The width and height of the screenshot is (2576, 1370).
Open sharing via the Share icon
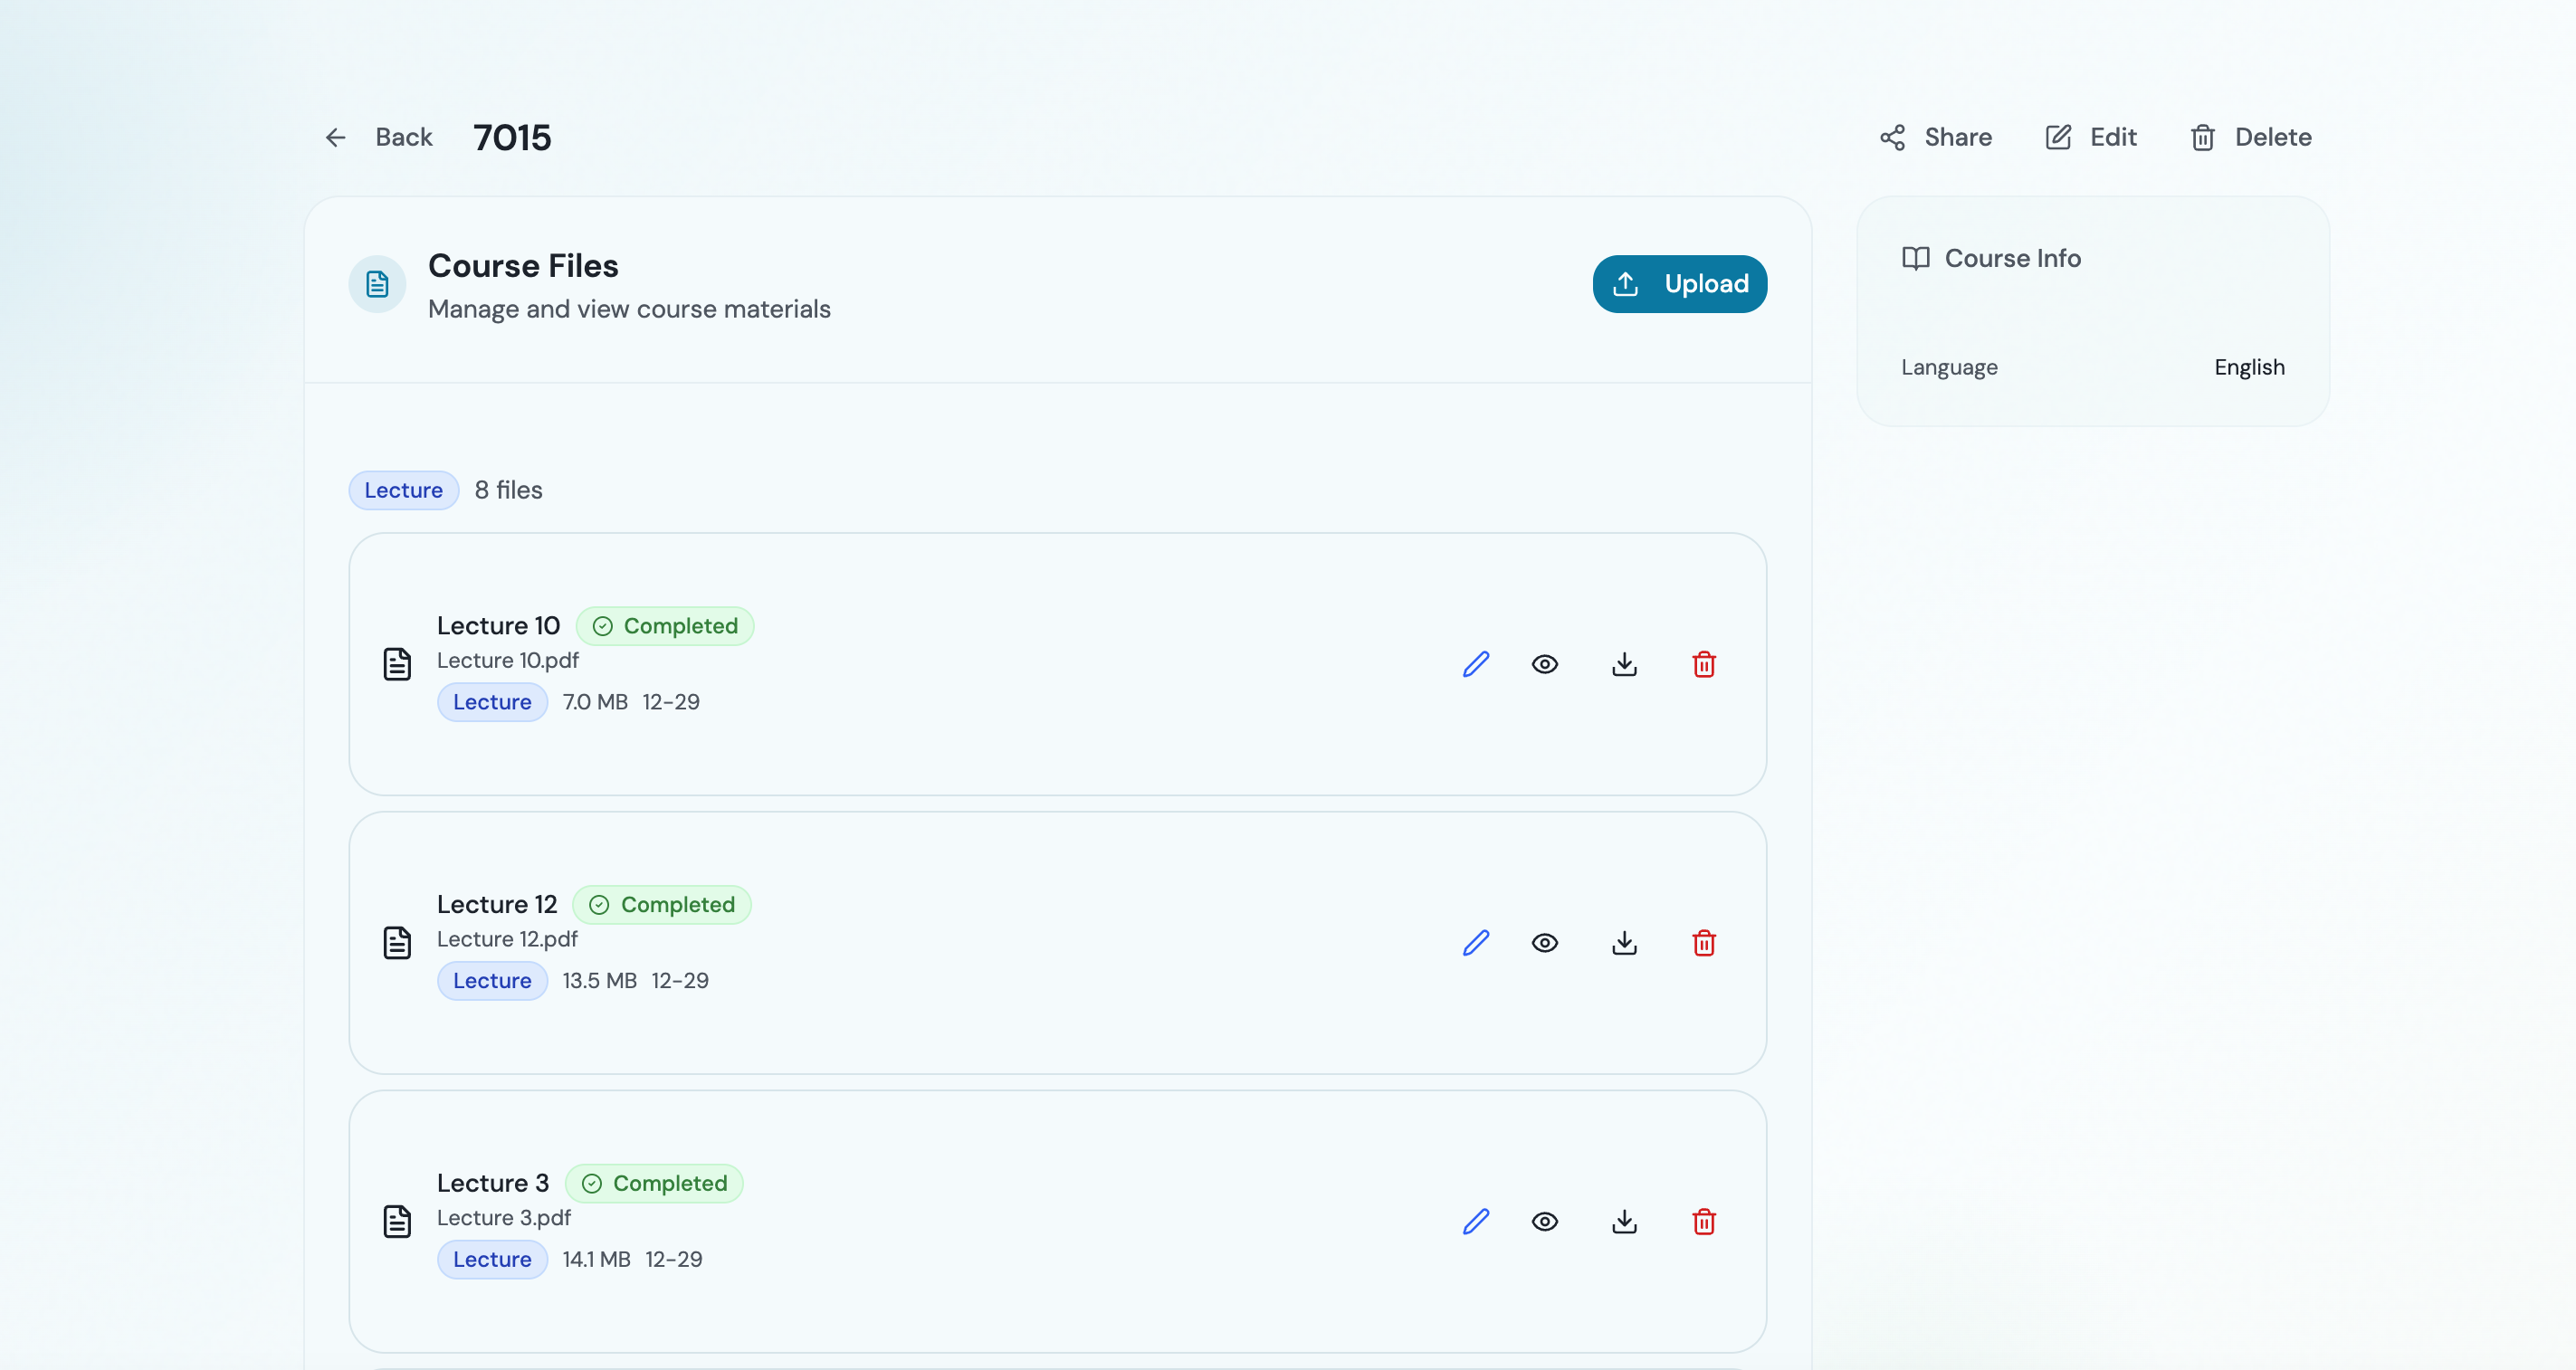click(x=1892, y=137)
